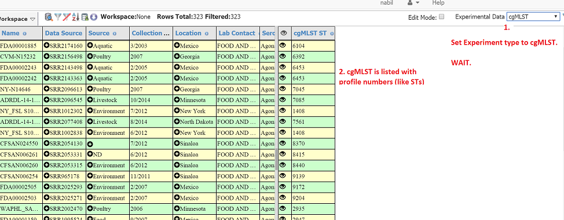Image resolution: width=564 pixels, height=220 pixels.
Task: Expand the plus icon beside ND source
Action: click(x=90, y=155)
